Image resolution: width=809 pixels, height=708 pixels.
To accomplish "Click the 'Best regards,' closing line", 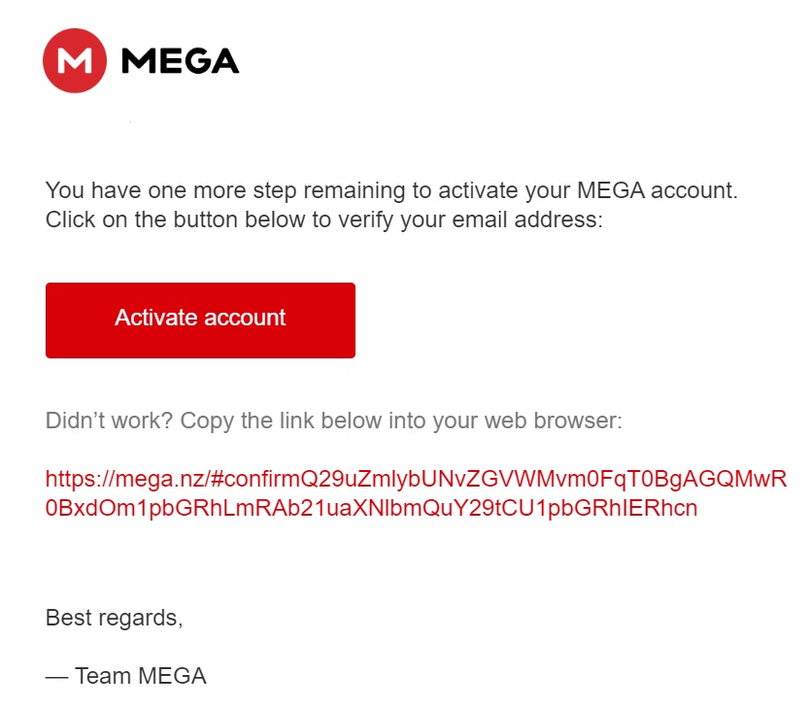I will click(x=114, y=618).
